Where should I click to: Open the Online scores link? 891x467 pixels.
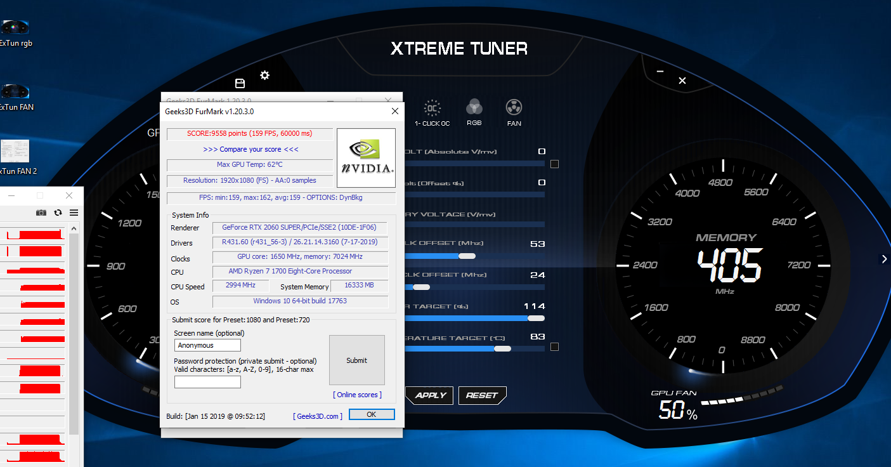(357, 395)
